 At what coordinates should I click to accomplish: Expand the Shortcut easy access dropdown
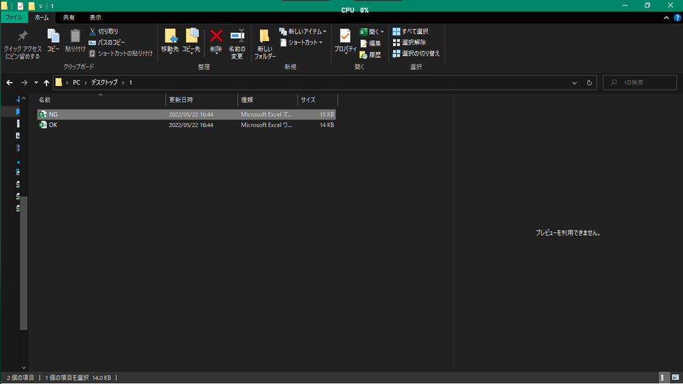pos(301,42)
